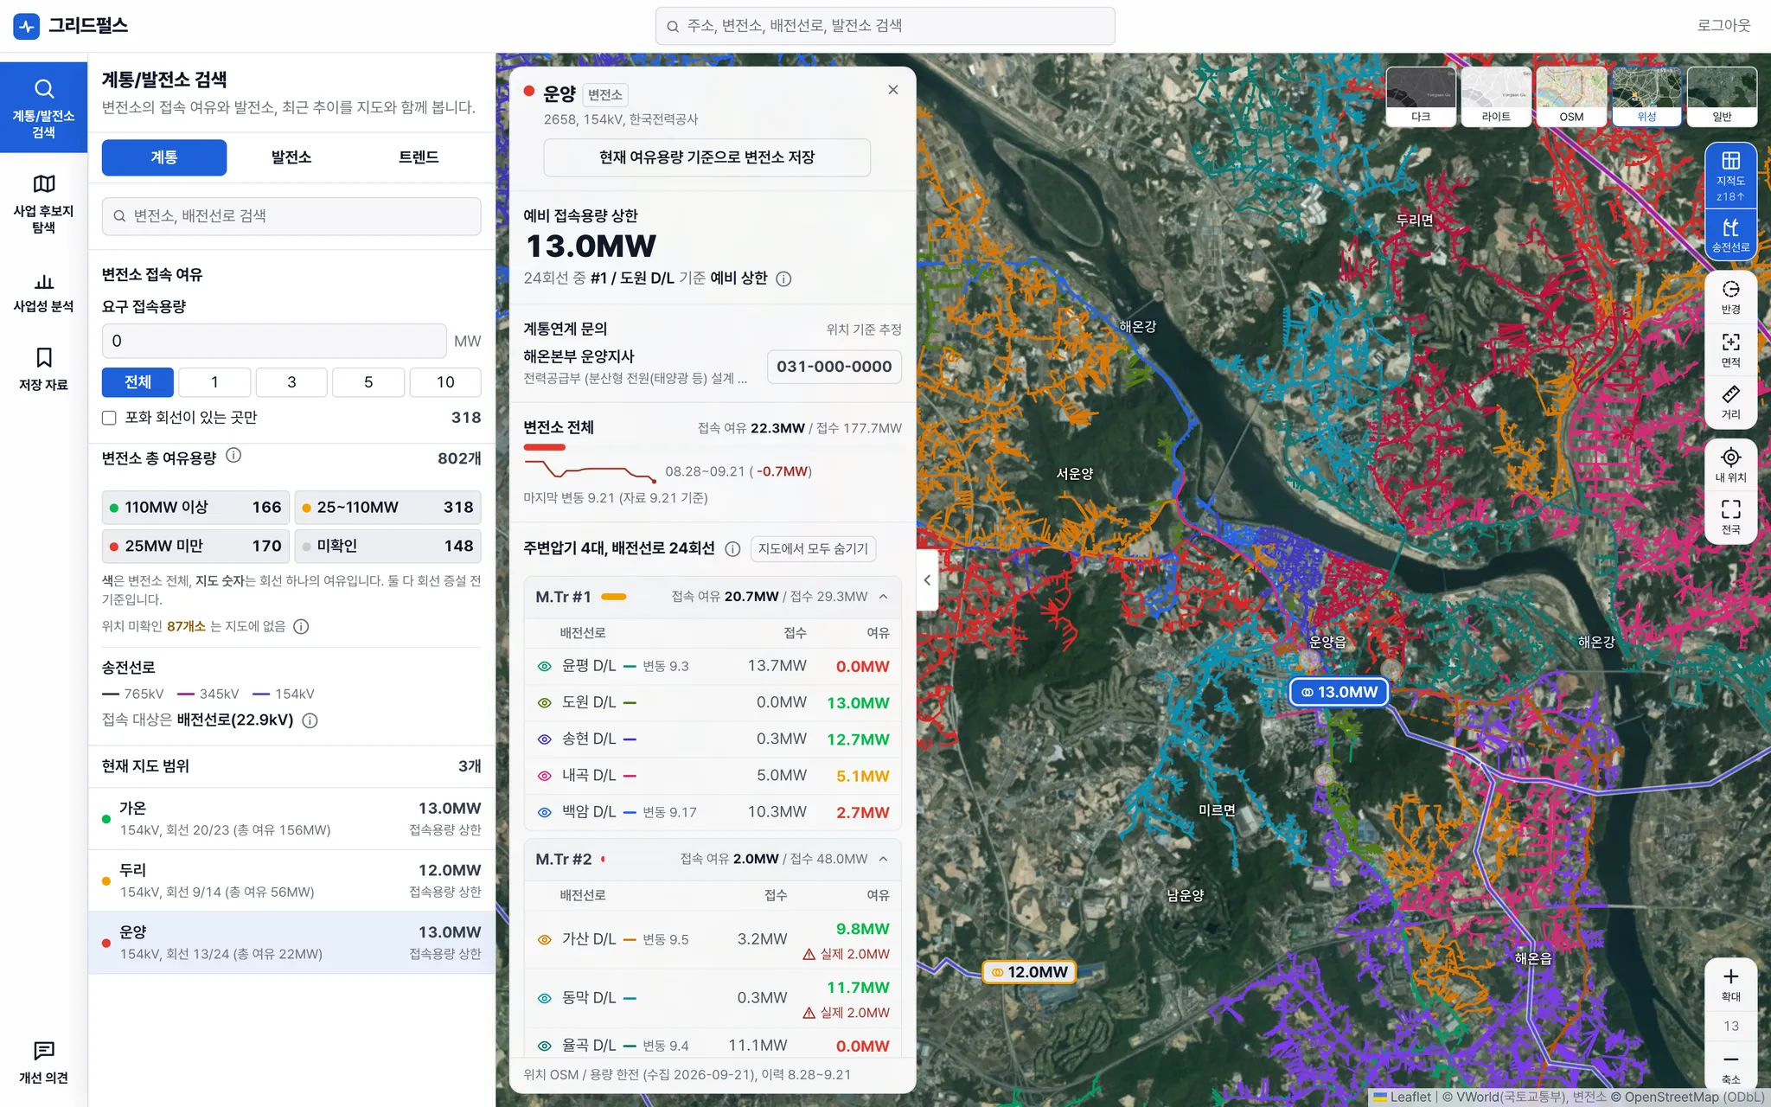Viewport: 1771px width, 1107px height.
Task: Select 계통/발전소 검색 in sidebar
Action: (43, 107)
